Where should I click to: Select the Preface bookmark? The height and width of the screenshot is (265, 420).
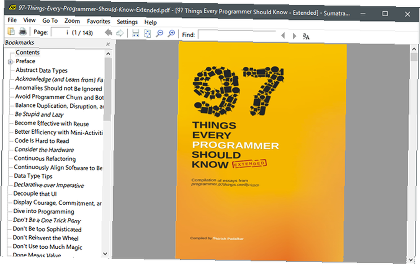(x=26, y=61)
